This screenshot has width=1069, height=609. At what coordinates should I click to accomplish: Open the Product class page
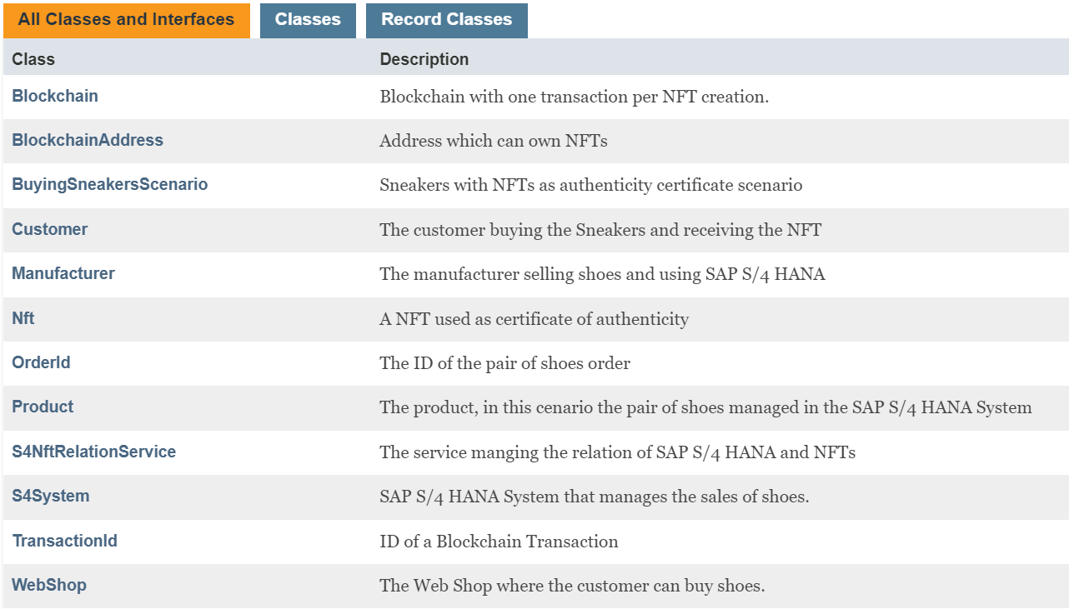[x=43, y=407]
